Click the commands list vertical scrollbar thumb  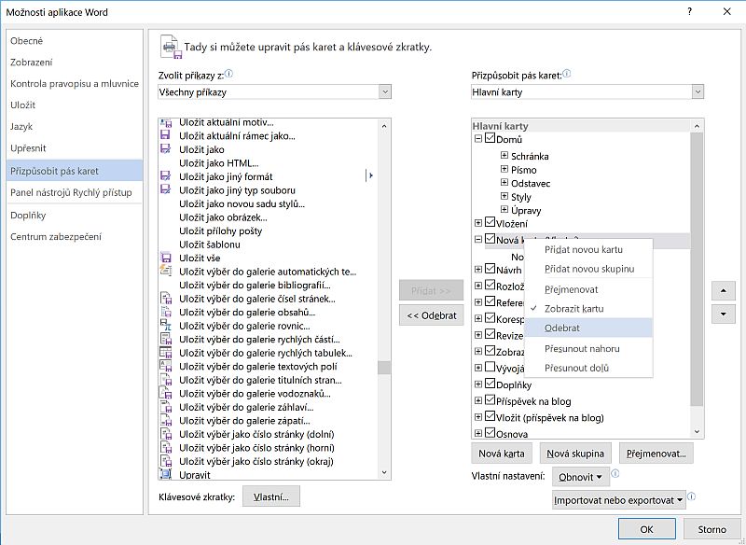pyautogui.click(x=384, y=368)
